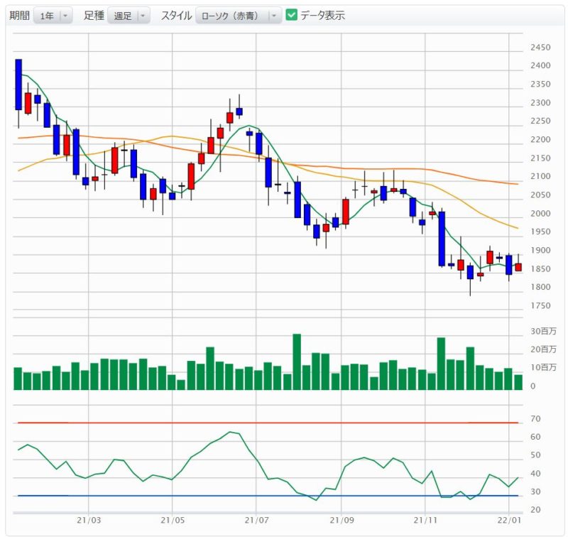Click the スタイル label
The height and width of the screenshot is (537, 568).
point(176,16)
